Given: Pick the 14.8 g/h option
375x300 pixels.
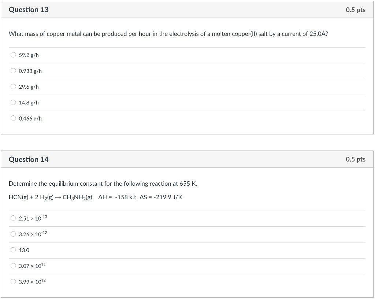Looking at the screenshot, I should [13, 103].
